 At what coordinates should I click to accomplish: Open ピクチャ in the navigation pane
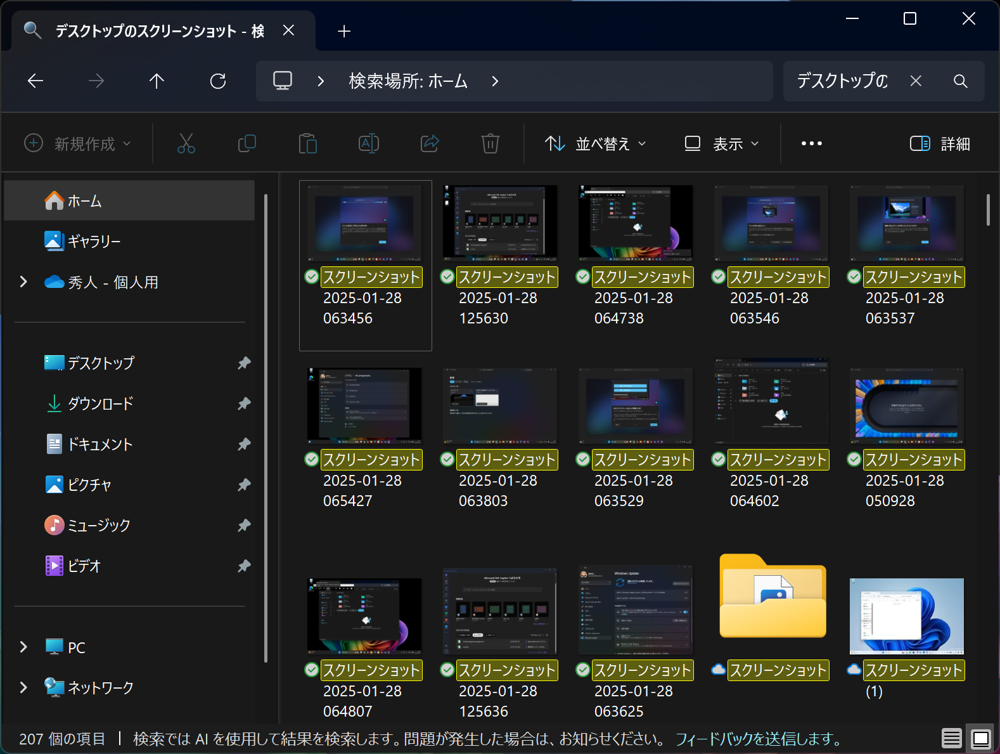[x=129, y=484]
